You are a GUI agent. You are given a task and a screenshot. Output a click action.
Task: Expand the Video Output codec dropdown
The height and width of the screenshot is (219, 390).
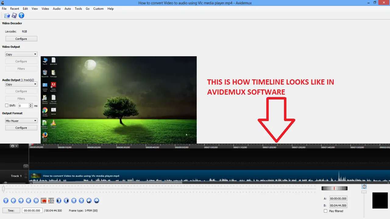[x=21, y=54]
